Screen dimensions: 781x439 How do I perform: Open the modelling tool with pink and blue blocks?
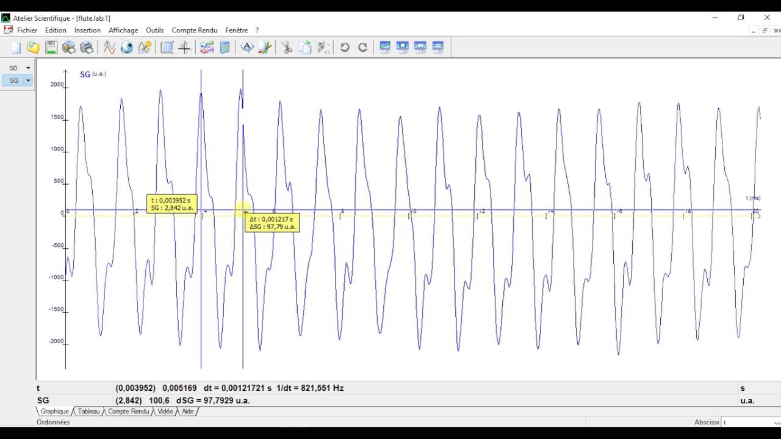point(207,48)
